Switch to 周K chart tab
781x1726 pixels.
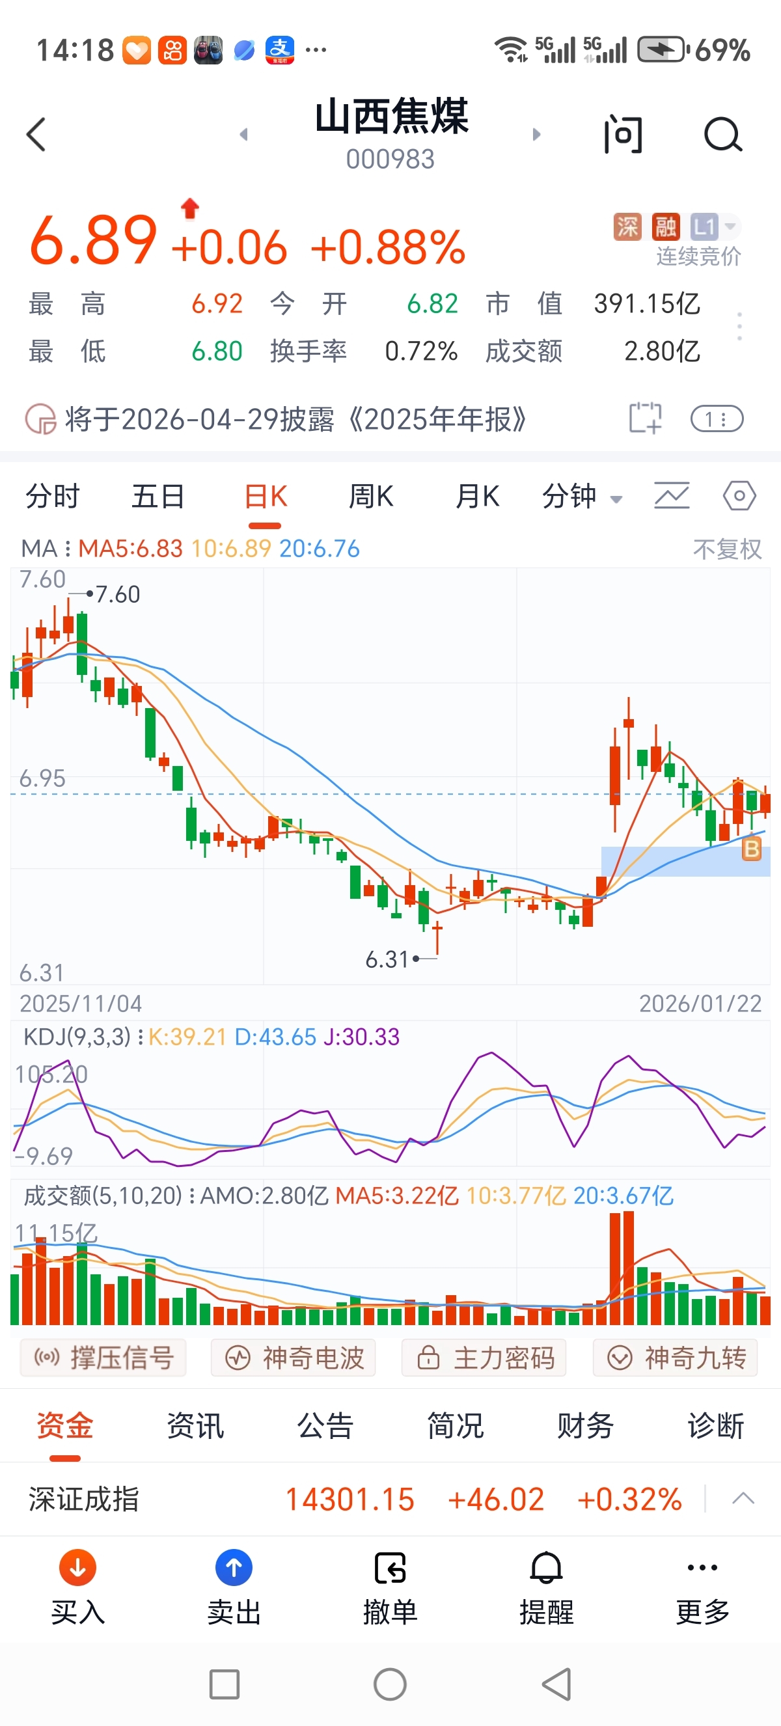point(371,497)
